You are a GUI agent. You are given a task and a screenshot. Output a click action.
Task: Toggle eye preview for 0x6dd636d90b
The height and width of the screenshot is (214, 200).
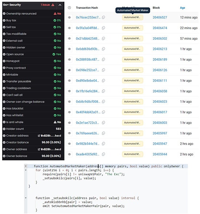69,49
